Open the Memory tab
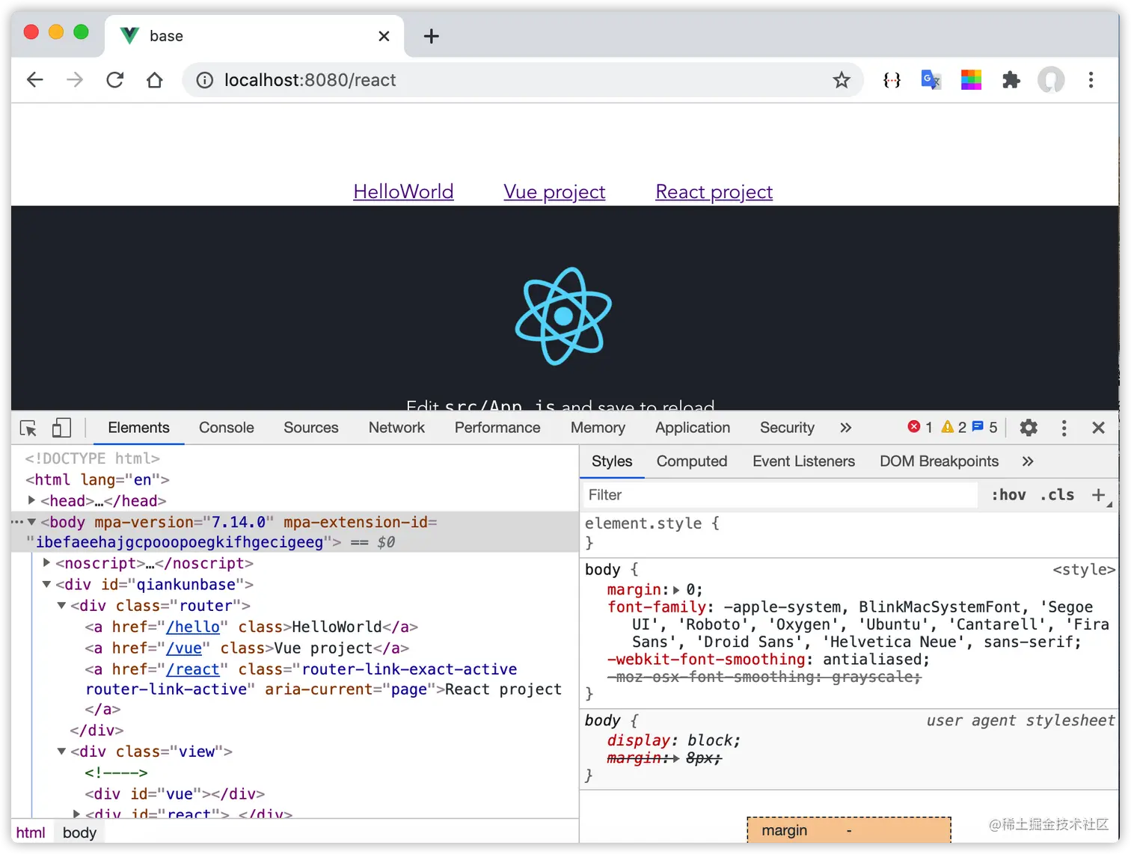Screen dimensions: 1131x854 point(598,428)
